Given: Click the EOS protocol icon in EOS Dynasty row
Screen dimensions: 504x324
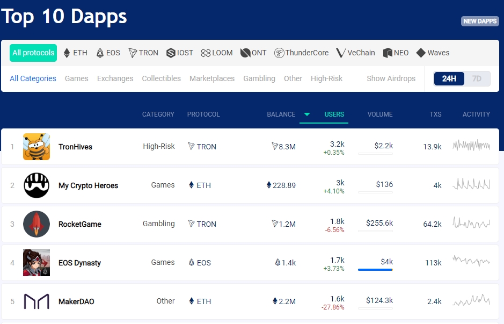Looking at the screenshot, I should point(191,263).
